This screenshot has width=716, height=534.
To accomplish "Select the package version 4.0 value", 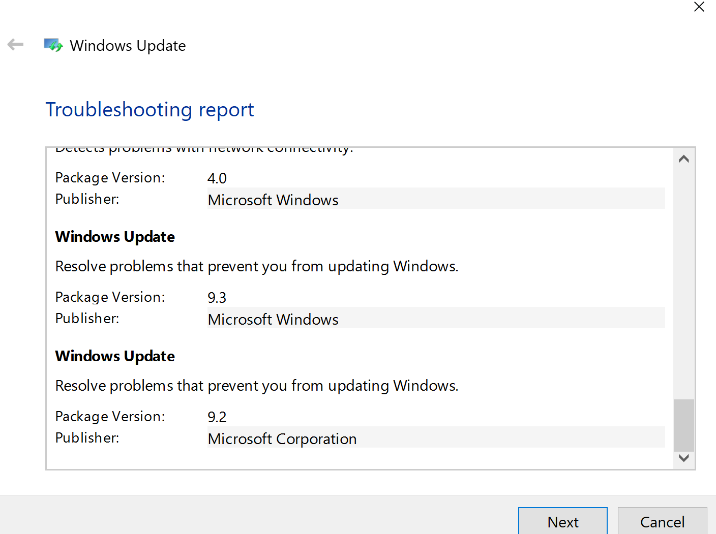I will click(217, 178).
